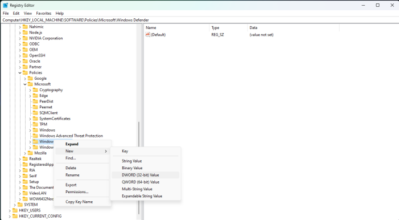Click the Registry Editor title bar icon
This screenshot has height=220, width=399.
pos(5,5)
